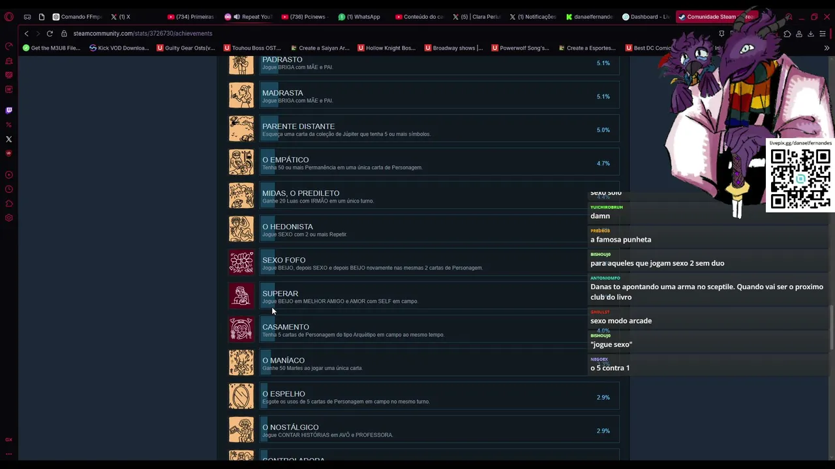Open the Opera menu logo
The height and width of the screenshot is (469, 835).
pos(8,17)
